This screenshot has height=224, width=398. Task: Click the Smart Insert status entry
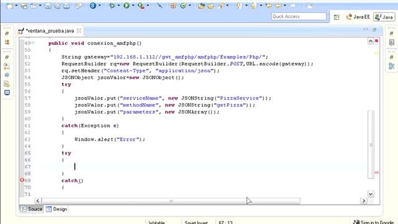[197, 222]
